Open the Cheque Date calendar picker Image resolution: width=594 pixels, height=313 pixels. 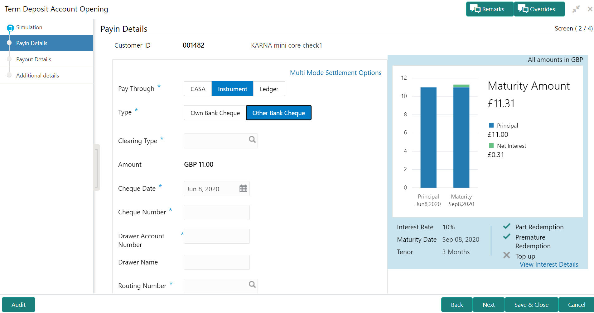click(243, 189)
